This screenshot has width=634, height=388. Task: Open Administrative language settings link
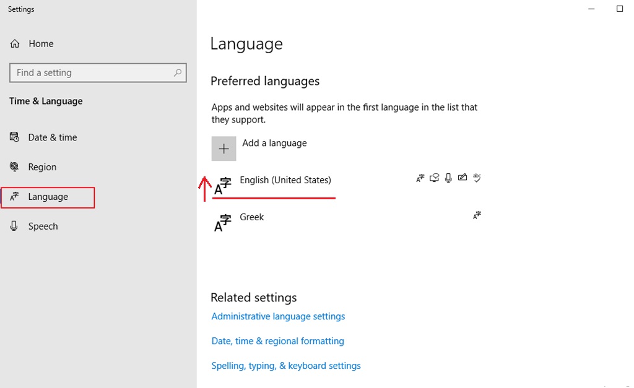pyautogui.click(x=278, y=316)
